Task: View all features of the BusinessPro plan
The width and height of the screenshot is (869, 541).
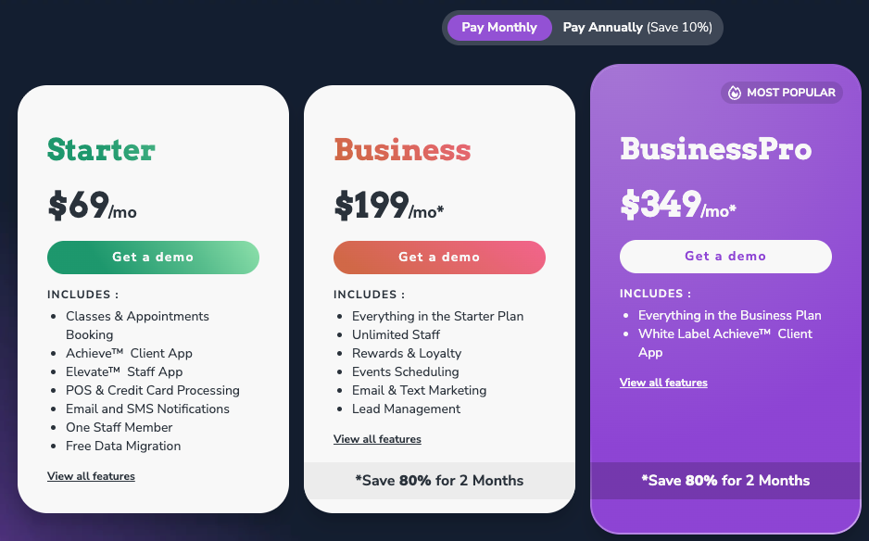Action: click(663, 382)
